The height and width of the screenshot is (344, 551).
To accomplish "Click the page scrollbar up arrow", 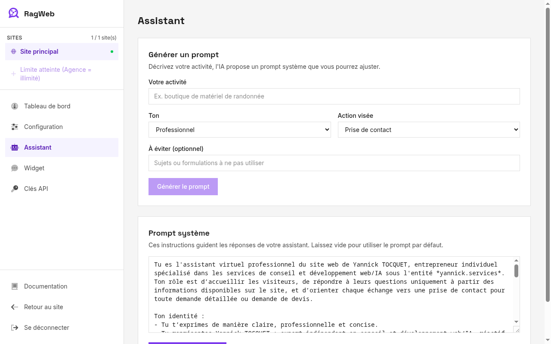I will point(548,3).
